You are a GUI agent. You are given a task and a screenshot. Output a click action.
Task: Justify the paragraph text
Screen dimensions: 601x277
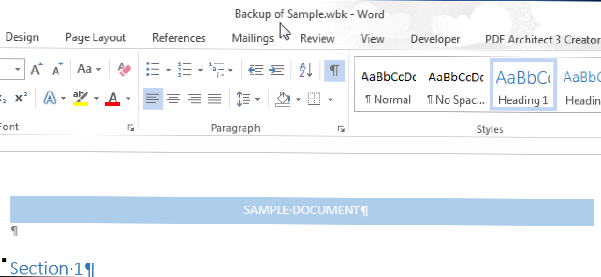pos(214,99)
